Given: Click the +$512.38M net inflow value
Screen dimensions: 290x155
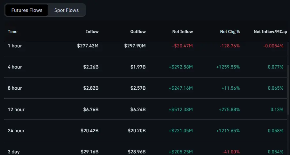Looking at the screenshot, I should pos(181,110).
